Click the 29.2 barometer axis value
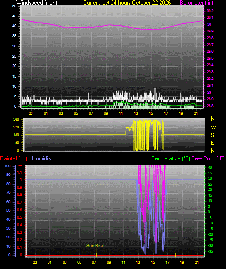This screenshot has width=226, height=269. [210, 79]
